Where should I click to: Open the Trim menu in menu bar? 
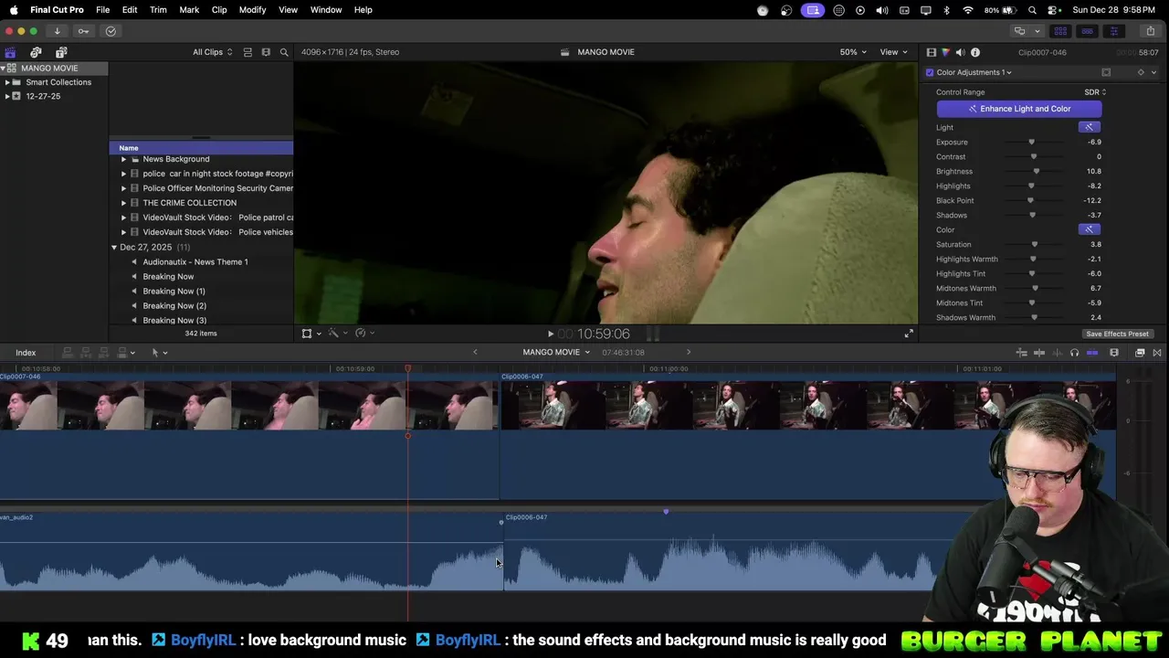[x=158, y=10]
